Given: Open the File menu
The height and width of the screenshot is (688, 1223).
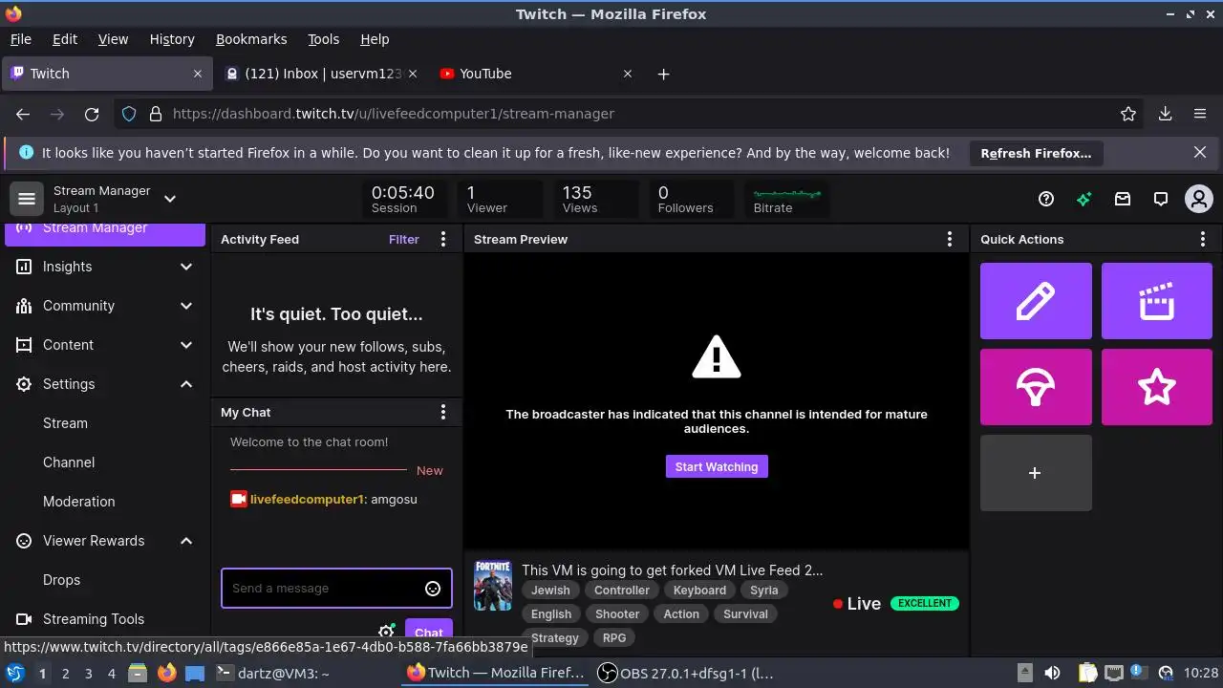Looking at the screenshot, I should pyautogui.click(x=20, y=39).
